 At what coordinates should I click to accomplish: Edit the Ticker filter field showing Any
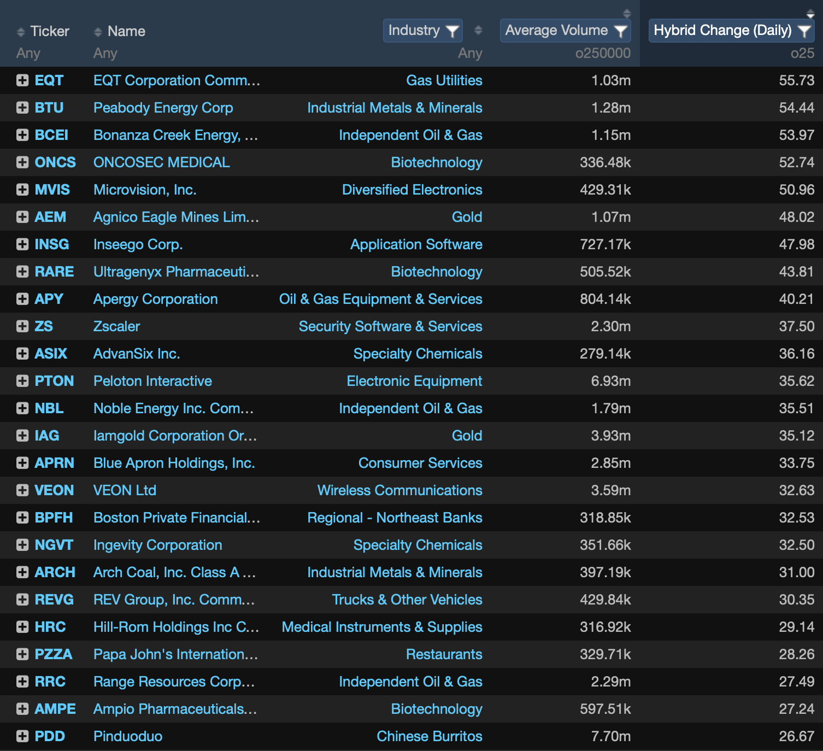[x=28, y=53]
